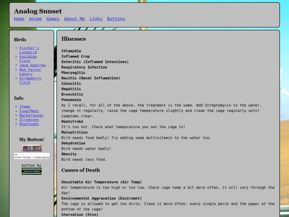This screenshot has width=289, height=217.
Task: Click Unsuitable Air Temperature (Air Temp) heading
Action: click(x=102, y=182)
